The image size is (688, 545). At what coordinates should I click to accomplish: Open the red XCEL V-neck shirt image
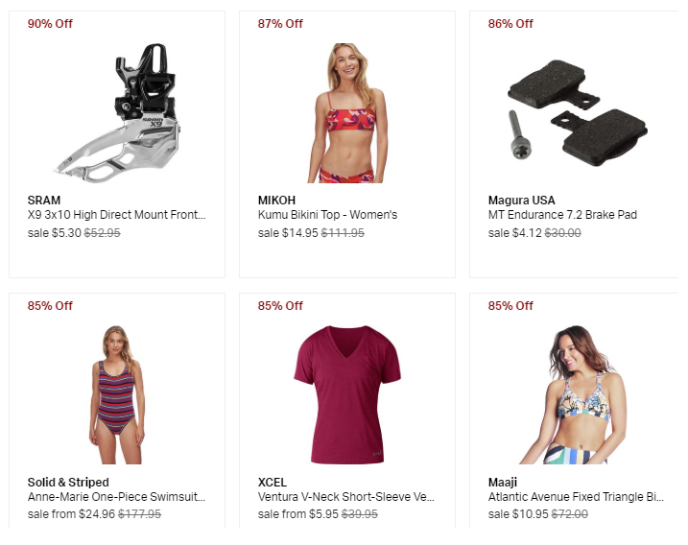[x=347, y=394]
